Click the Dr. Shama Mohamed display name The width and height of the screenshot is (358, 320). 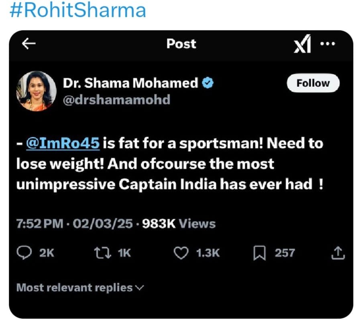[130, 83]
